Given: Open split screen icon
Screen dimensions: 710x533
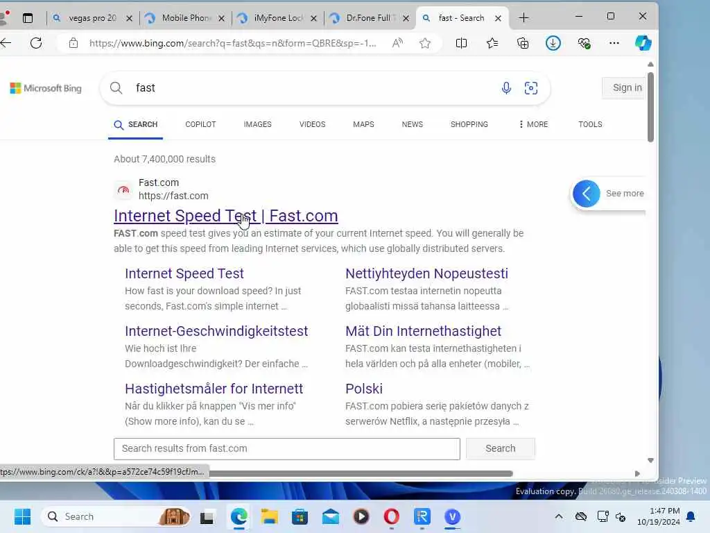Looking at the screenshot, I should pos(461,43).
